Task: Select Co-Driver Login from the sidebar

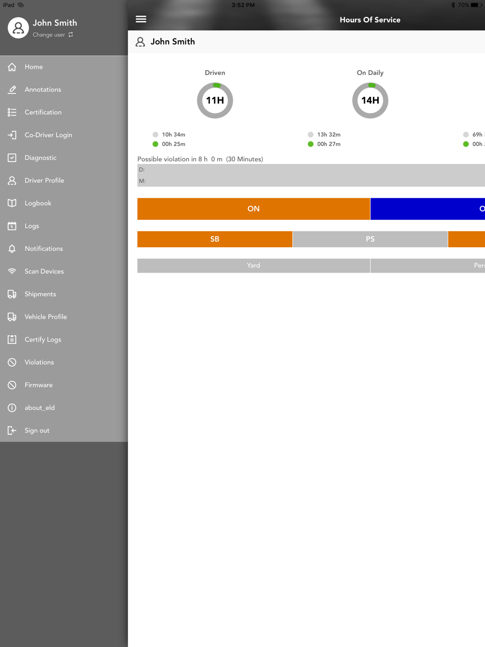Action: 64,135
